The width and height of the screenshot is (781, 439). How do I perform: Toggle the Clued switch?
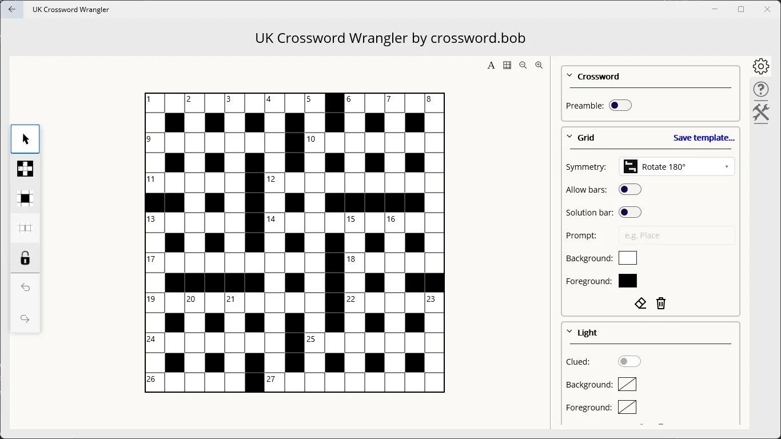coord(629,361)
